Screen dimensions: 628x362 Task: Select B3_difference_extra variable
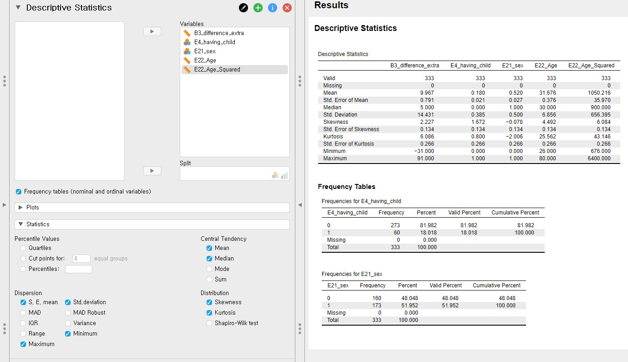219,33
